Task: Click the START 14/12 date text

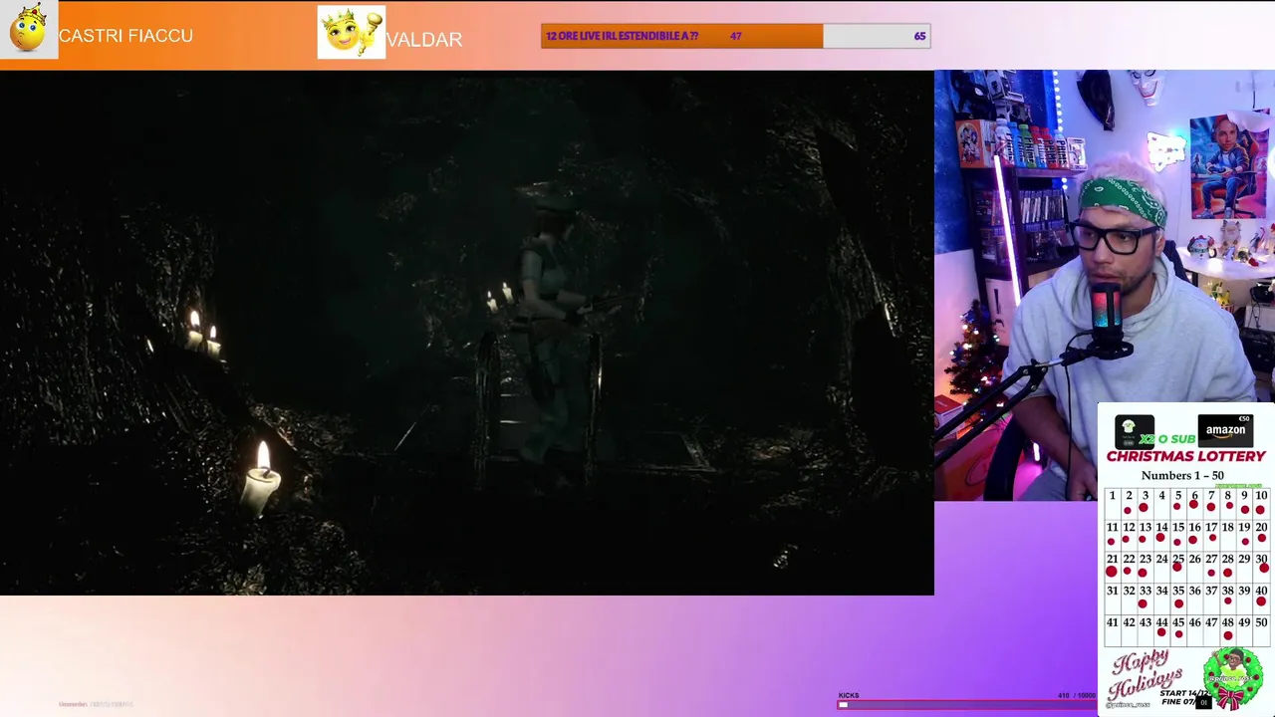Action: point(1183,693)
